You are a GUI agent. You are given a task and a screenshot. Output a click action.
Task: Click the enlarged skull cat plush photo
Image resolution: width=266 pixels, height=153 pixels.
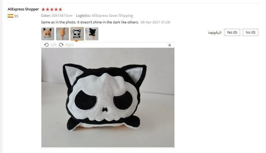(x=108, y=98)
